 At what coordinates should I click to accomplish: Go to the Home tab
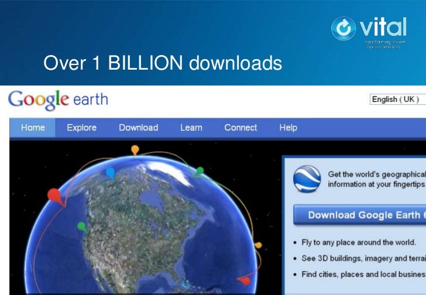33,128
